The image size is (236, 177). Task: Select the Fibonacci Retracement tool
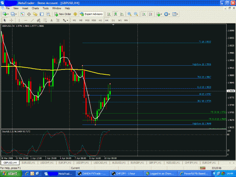click(x=45, y=20)
